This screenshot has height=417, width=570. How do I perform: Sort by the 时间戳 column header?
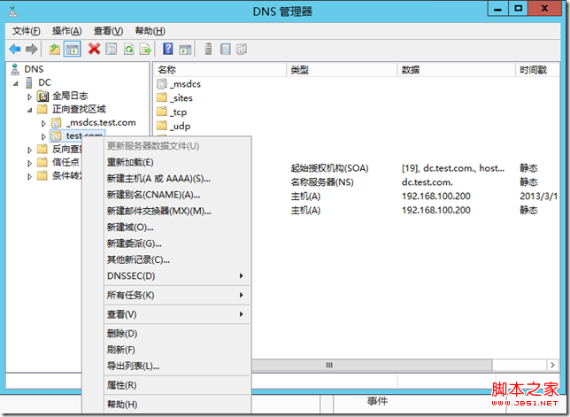(x=537, y=70)
